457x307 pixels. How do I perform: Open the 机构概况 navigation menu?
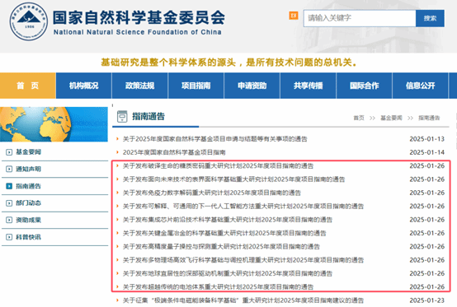pos(83,86)
